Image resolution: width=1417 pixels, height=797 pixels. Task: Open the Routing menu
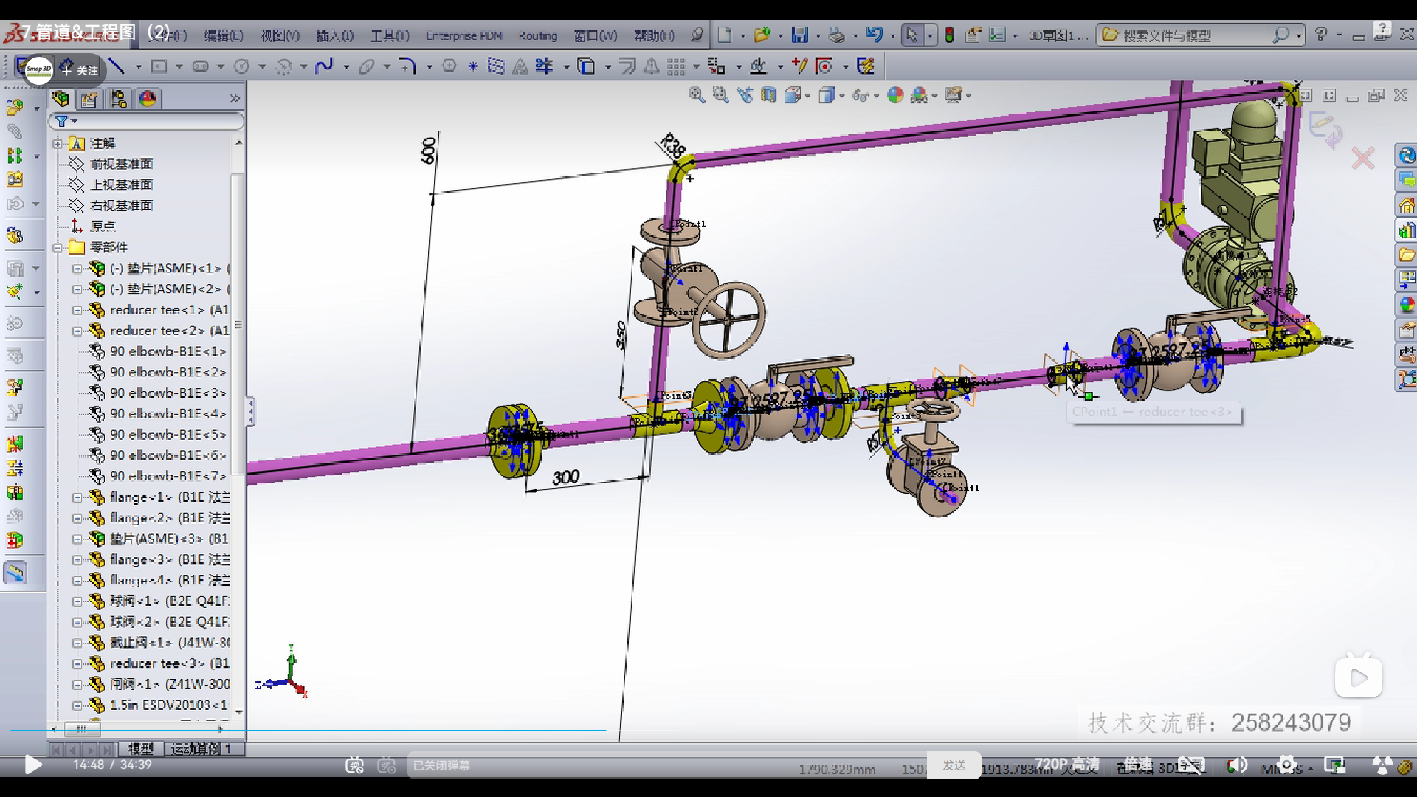point(537,35)
